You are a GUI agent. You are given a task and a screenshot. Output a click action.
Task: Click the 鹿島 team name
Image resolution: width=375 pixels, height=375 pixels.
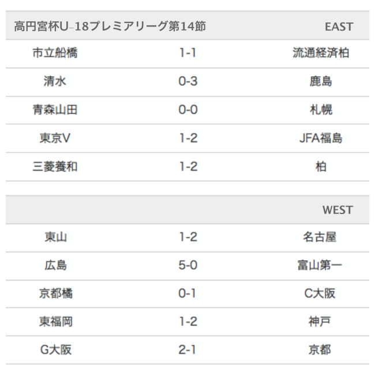(x=321, y=81)
